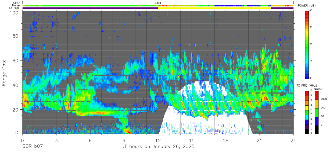Image resolution: width=330 pixels, height=152 pixels.
Task: Click UT hour tick 21 on the x-axis
Action: (x=260, y=140)
